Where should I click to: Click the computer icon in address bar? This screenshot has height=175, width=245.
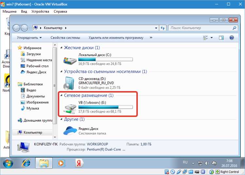coord(36,28)
